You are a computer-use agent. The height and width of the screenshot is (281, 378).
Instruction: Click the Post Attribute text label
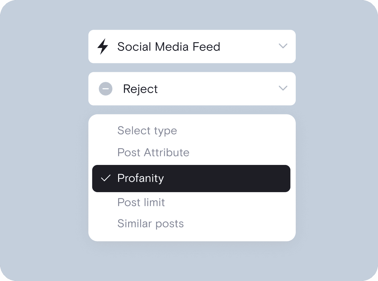click(153, 152)
